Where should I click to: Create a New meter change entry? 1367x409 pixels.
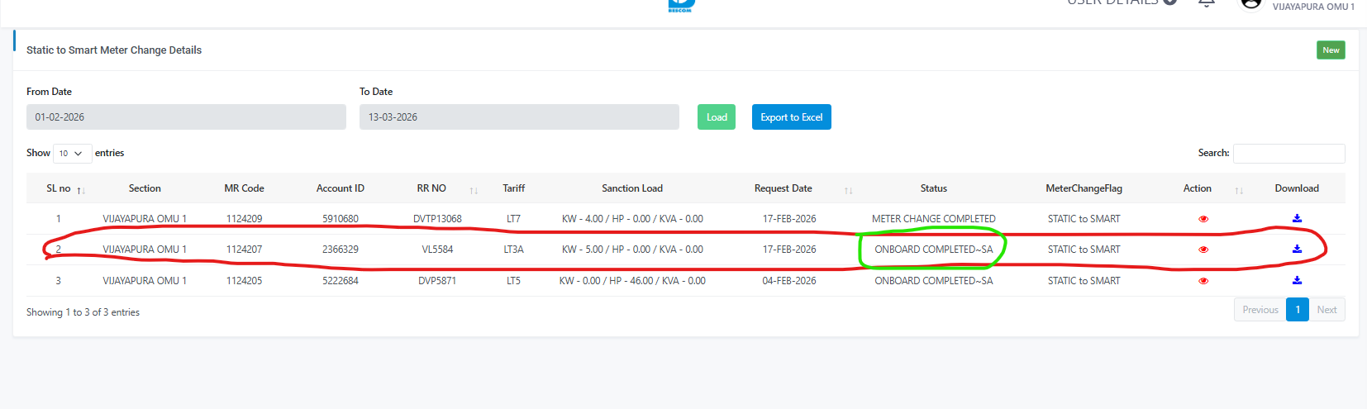pyautogui.click(x=1331, y=50)
